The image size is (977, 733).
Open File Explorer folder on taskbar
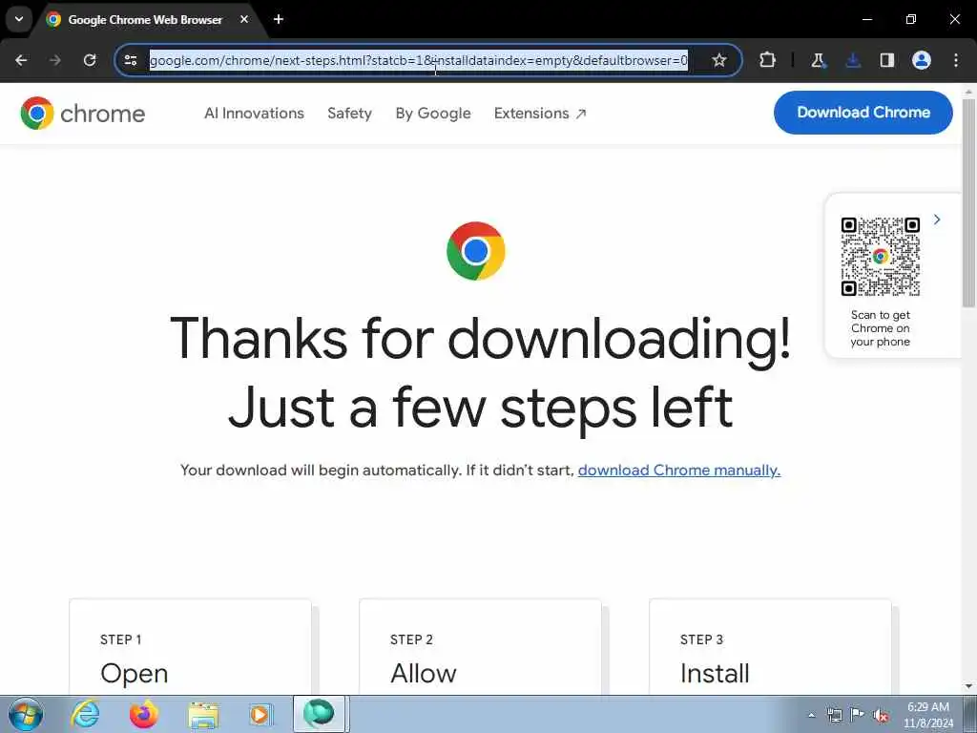tap(203, 715)
